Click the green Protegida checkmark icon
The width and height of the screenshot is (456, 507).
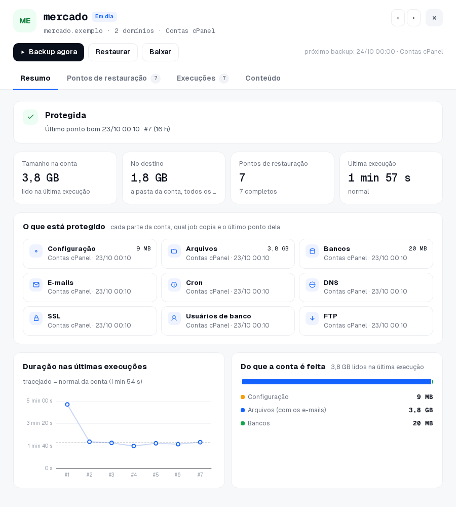click(x=30, y=117)
